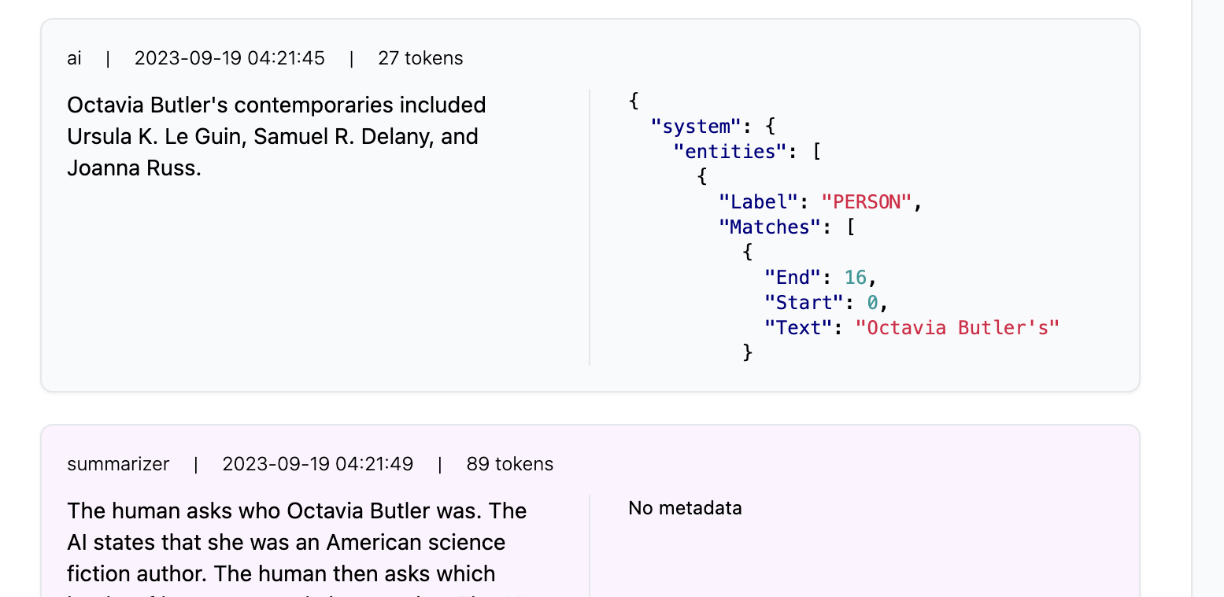Click the AI message about Butler's contemporaries

tap(276, 136)
